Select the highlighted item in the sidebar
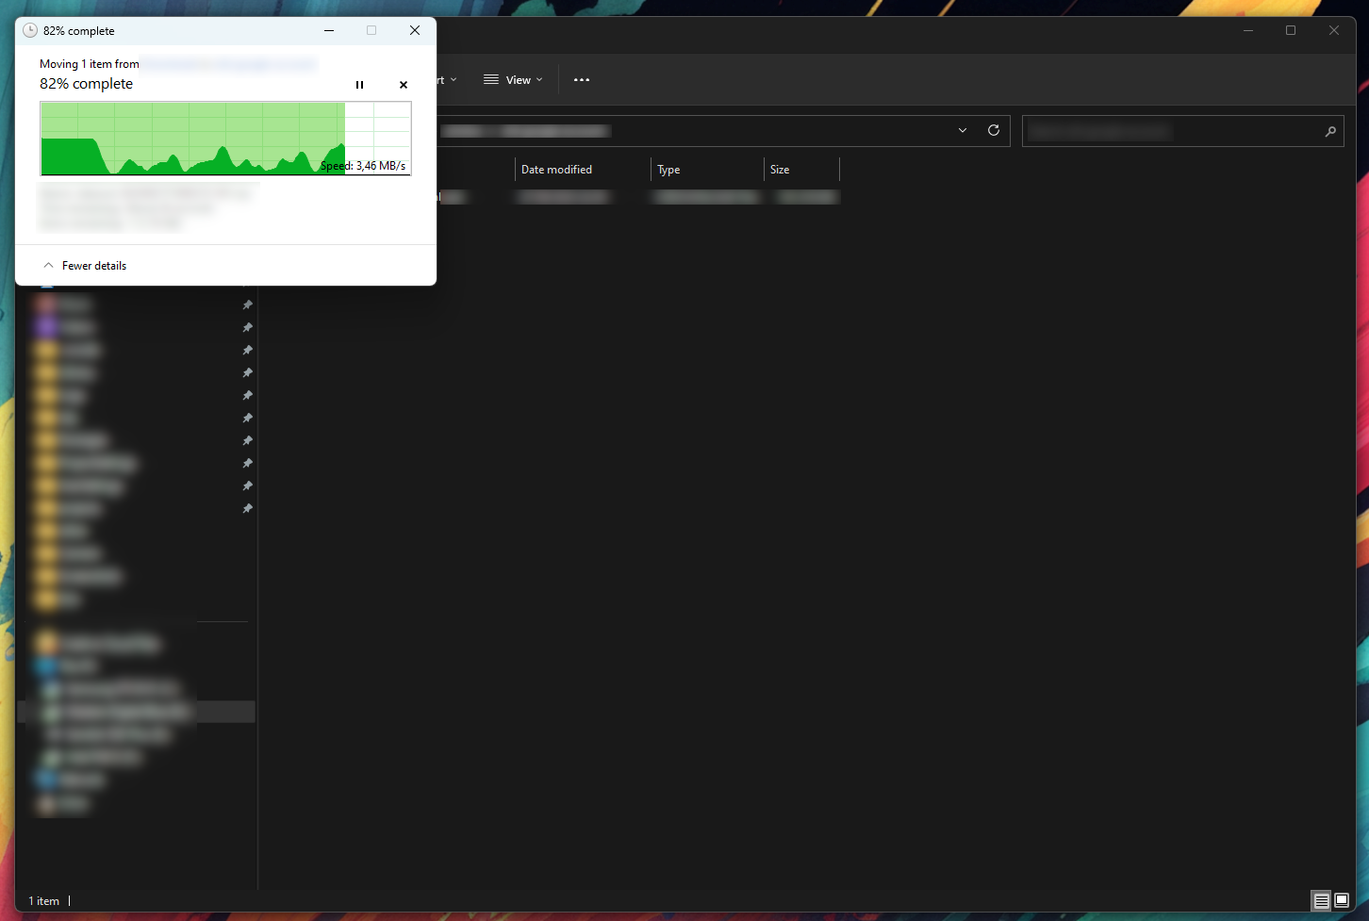The height and width of the screenshot is (921, 1369). click(137, 711)
